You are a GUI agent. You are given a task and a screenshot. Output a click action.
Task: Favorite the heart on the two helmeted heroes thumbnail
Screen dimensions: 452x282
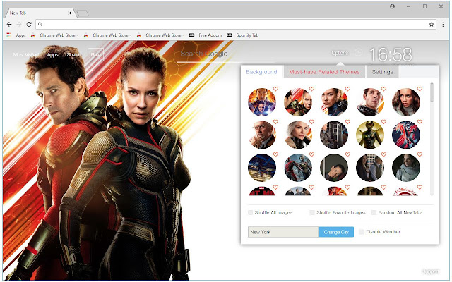[311, 154]
